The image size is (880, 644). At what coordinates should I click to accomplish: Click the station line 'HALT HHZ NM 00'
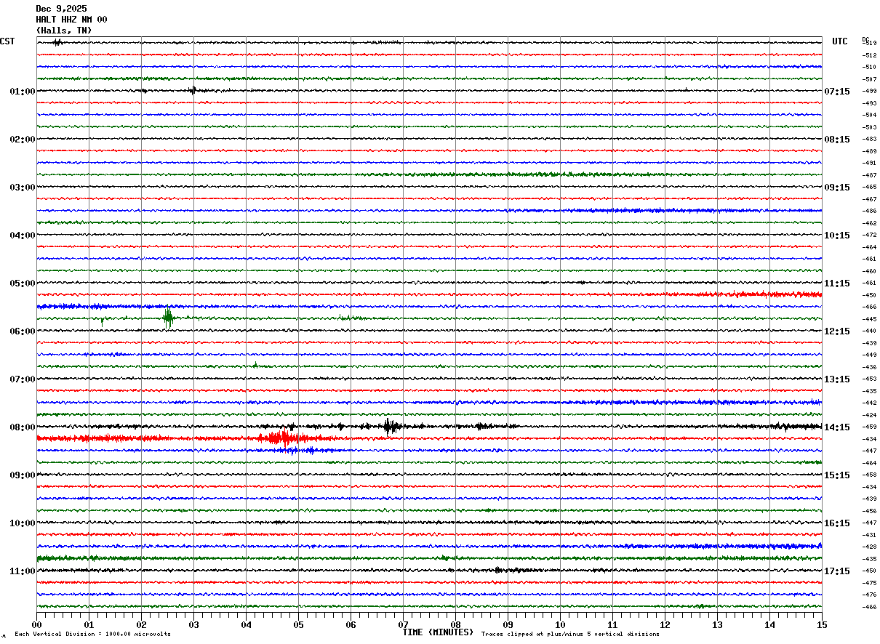coord(71,20)
